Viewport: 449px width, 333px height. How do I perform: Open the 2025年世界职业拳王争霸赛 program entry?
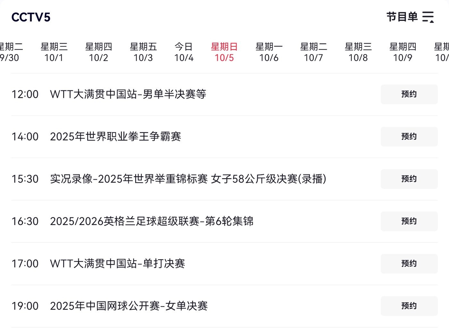pyautogui.click(x=115, y=137)
